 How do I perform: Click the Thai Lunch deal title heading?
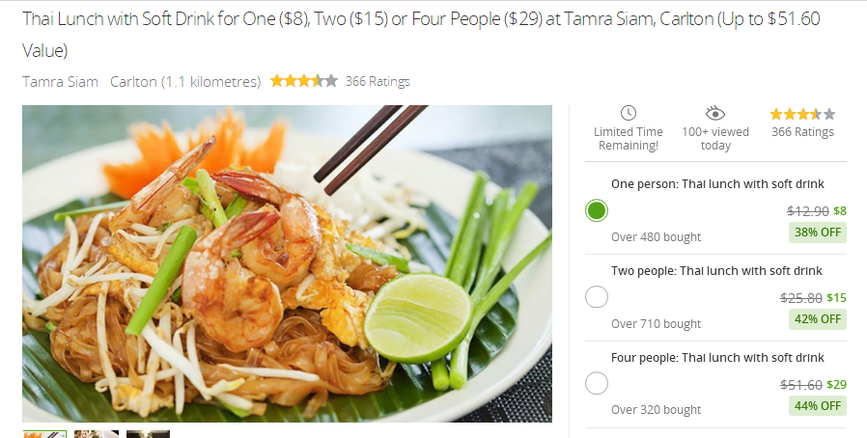click(421, 34)
